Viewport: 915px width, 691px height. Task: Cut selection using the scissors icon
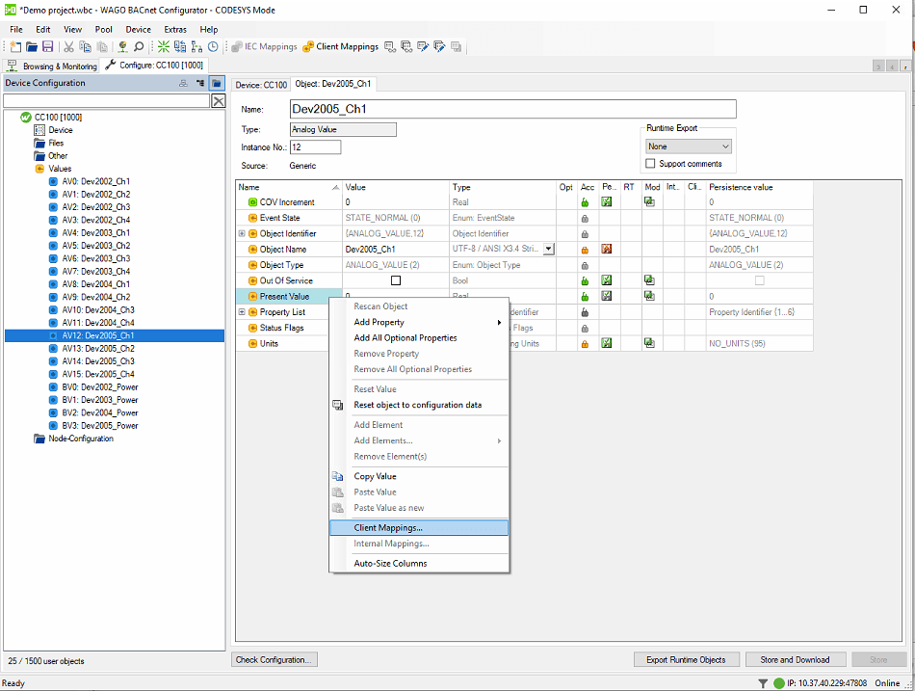[x=68, y=46]
